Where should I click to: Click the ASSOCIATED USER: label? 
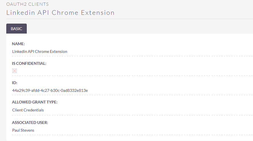pyautogui.click(x=30, y=123)
